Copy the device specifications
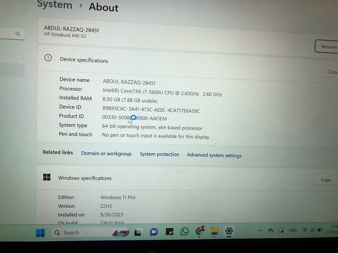Screen dimensions: 338x253 click(x=330, y=72)
